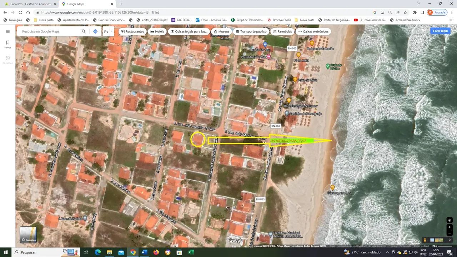This screenshot has width=457, height=257.
Task: Expand the search category dropdown arrow
Action: (x=111, y=31)
